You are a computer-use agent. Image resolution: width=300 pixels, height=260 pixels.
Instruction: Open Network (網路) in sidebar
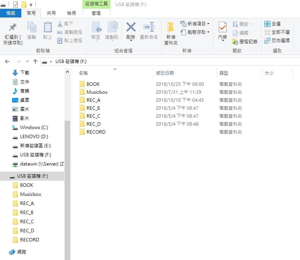pyautogui.click(x=17, y=252)
